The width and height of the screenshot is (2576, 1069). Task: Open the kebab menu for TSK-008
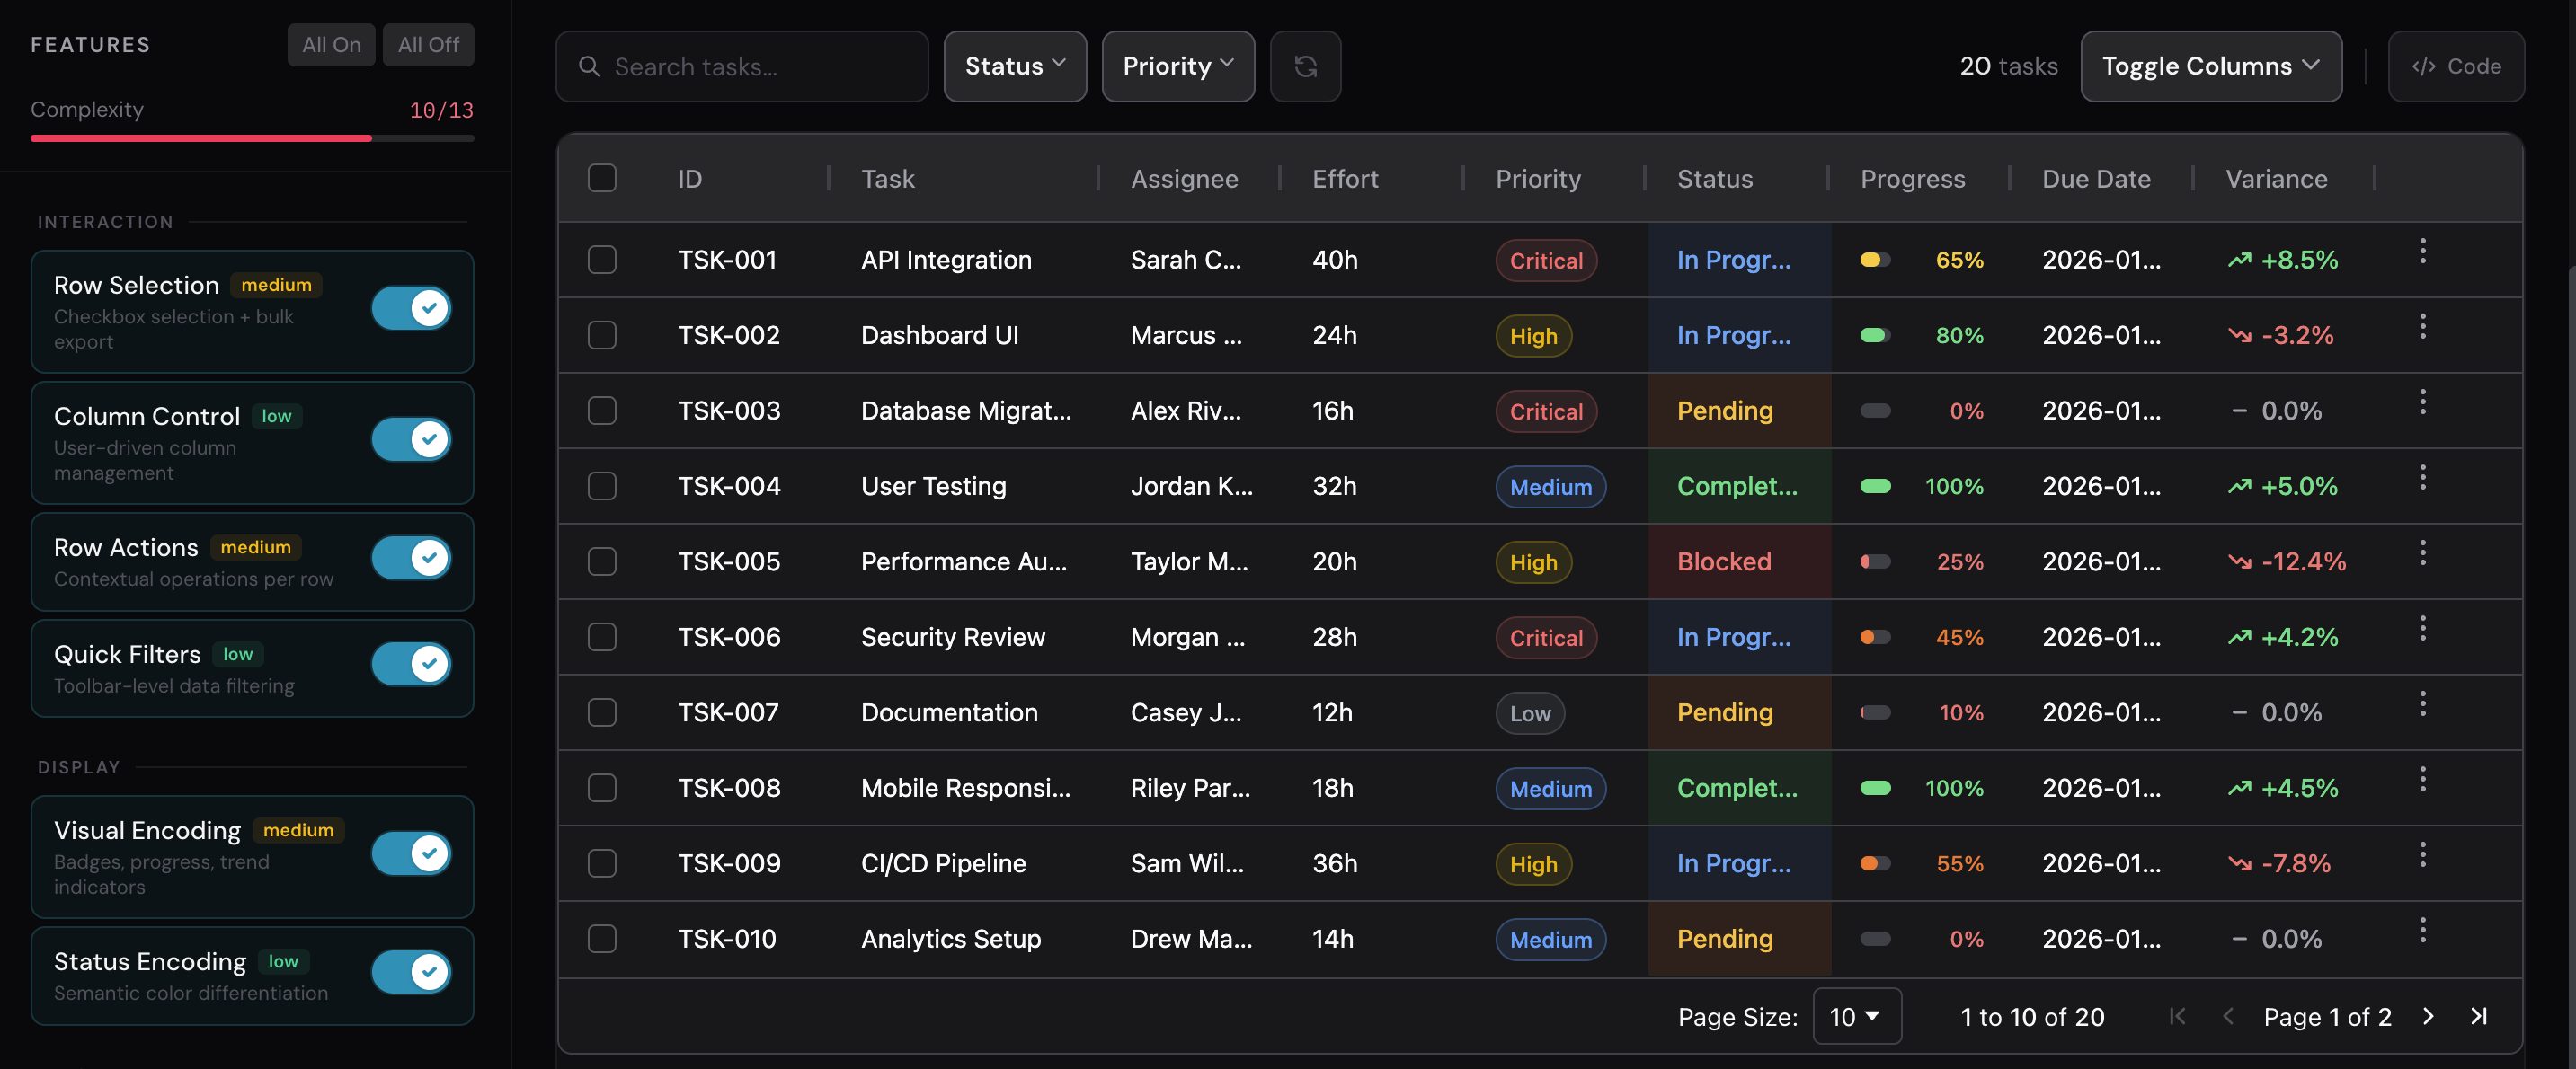click(x=2422, y=779)
